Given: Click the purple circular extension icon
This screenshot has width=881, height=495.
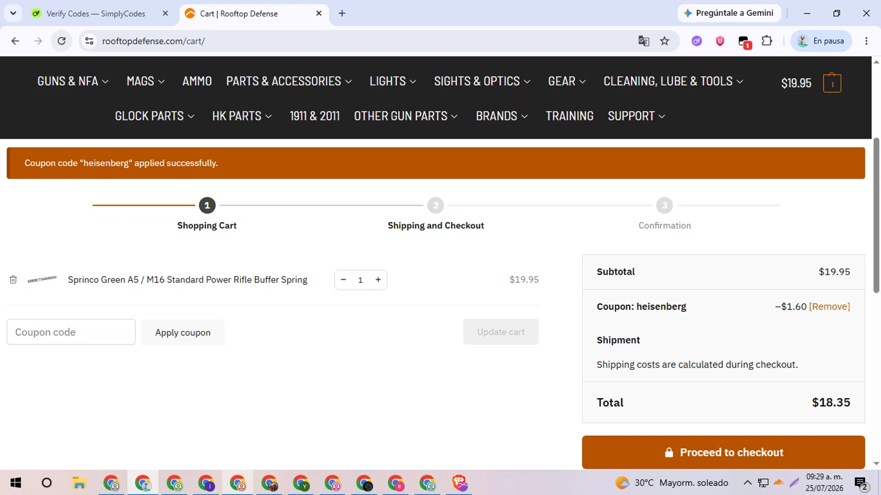Looking at the screenshot, I should tap(697, 41).
